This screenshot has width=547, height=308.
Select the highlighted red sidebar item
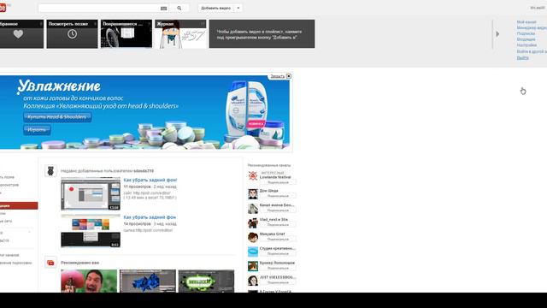point(19,205)
